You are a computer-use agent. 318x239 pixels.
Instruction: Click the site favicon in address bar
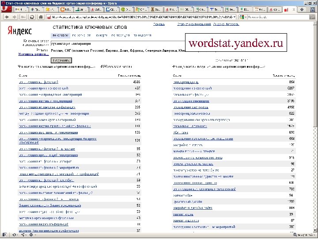click(x=49, y=17)
